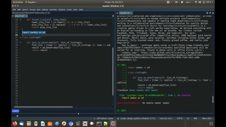
Task: Click the volume speaker icon
Action: pos(200,2)
